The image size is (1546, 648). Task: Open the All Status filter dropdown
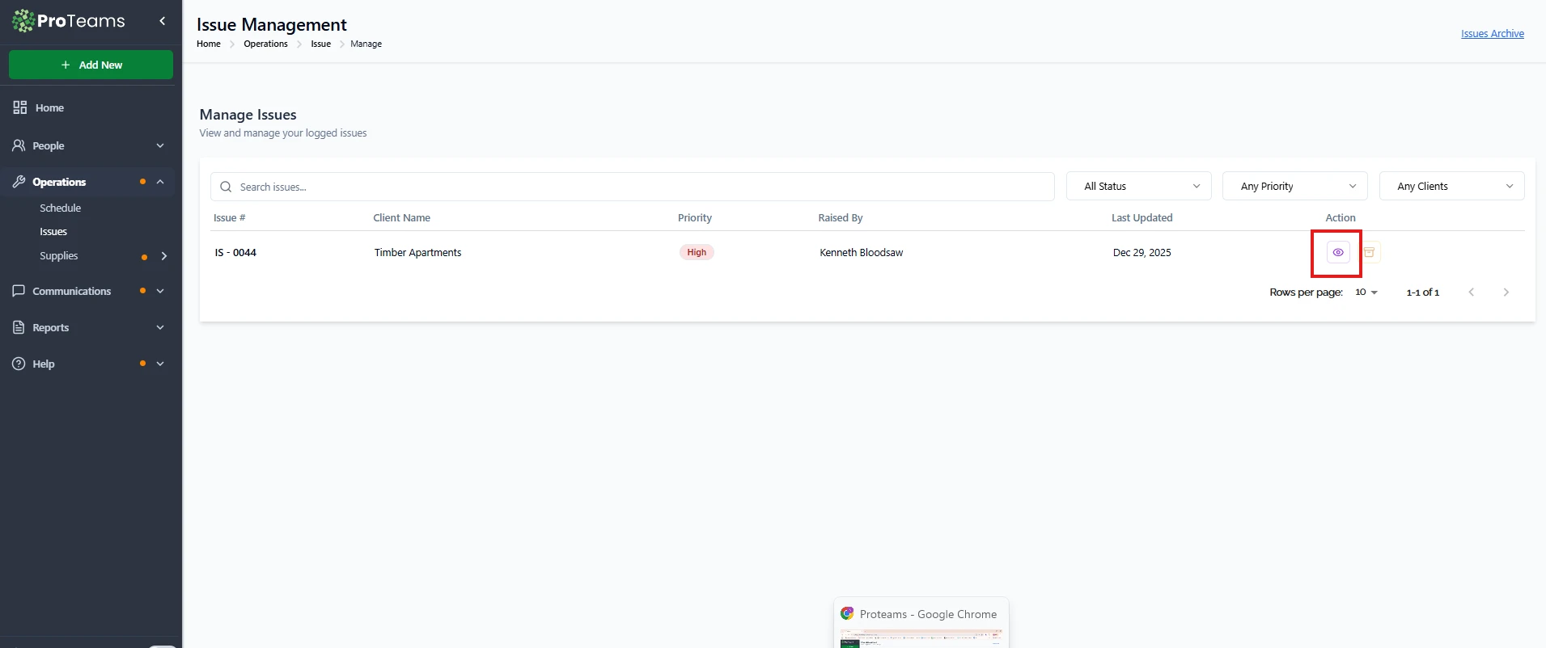(1138, 187)
